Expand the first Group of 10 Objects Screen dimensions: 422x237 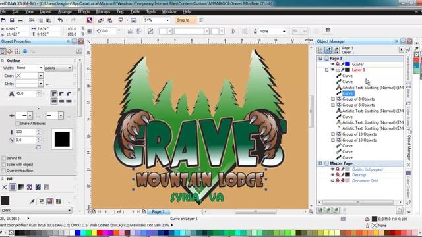(333, 134)
